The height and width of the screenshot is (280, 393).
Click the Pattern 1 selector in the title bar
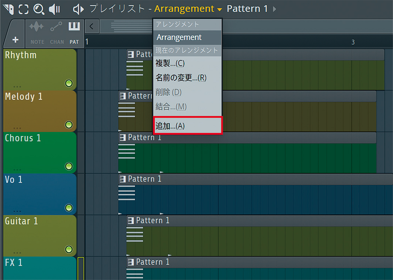pos(247,9)
